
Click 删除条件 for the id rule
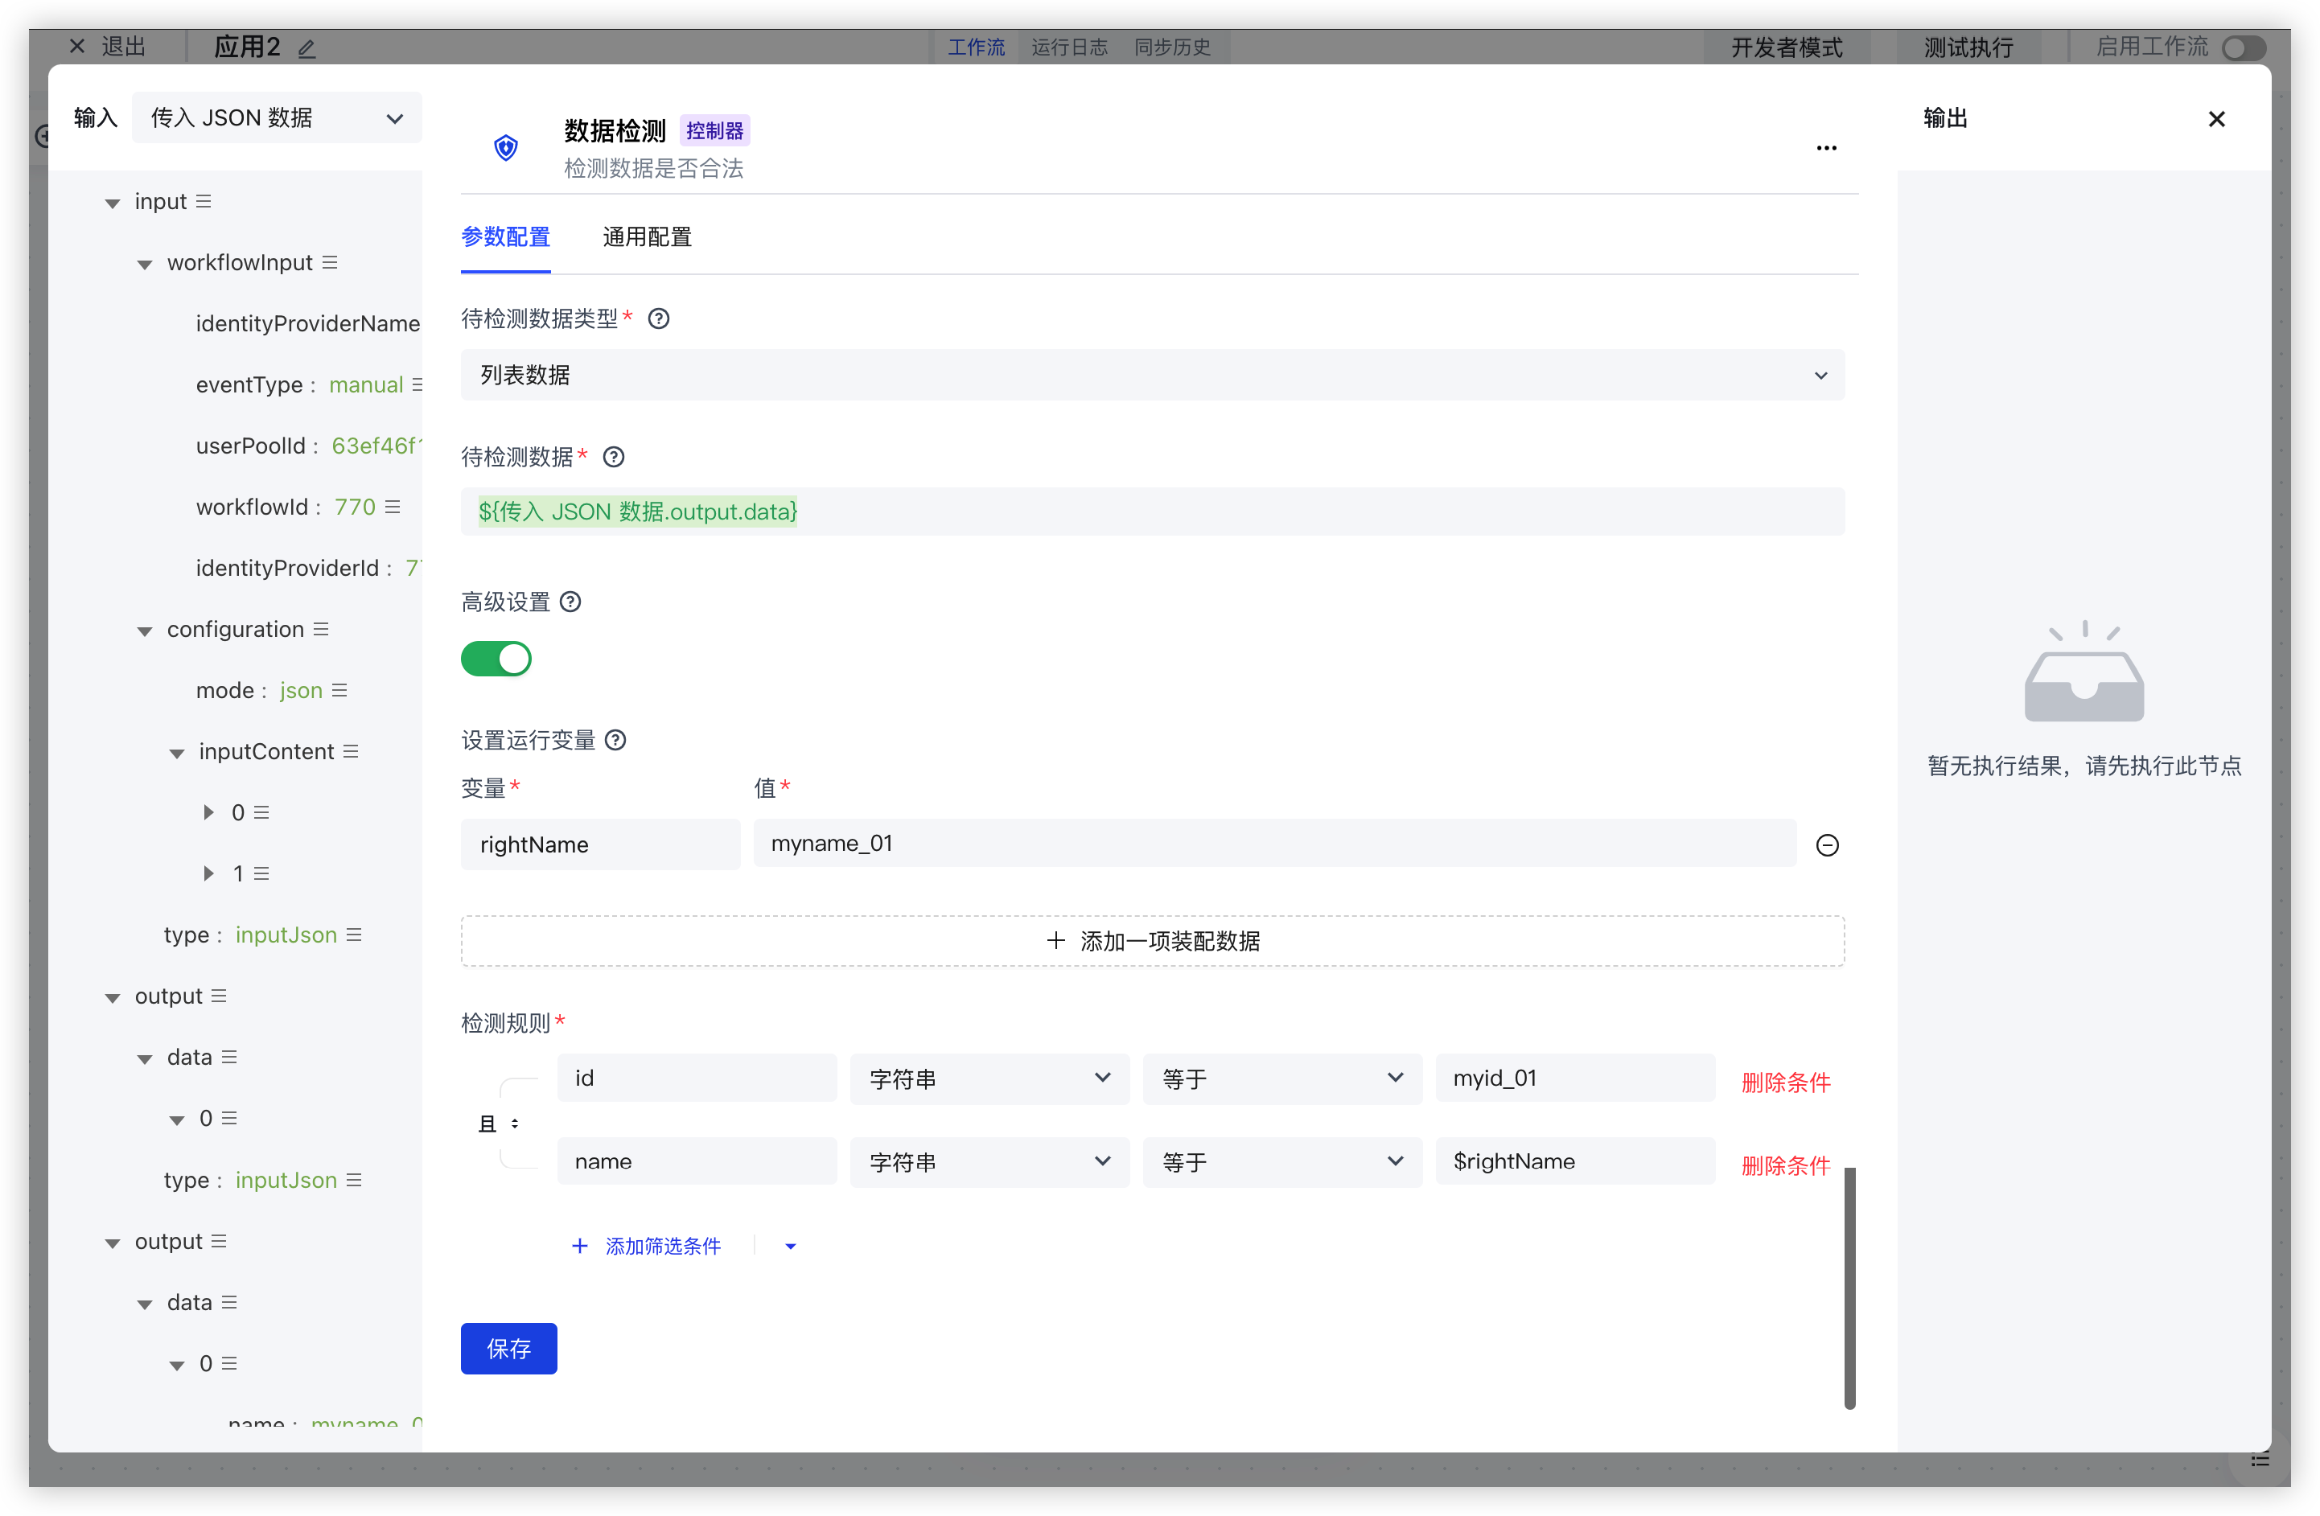[x=1785, y=1082]
